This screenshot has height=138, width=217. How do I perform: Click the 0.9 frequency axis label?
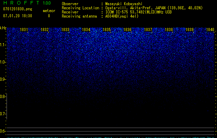click(3, 79)
